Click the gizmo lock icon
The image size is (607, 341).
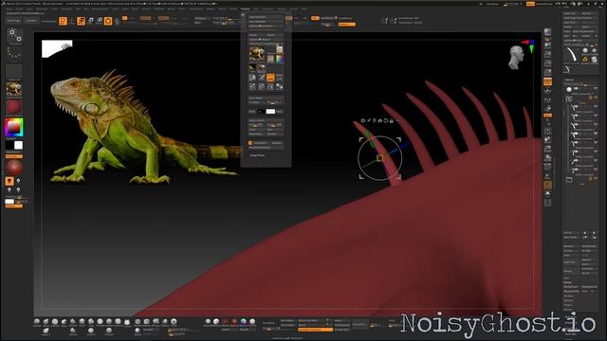tap(392, 120)
